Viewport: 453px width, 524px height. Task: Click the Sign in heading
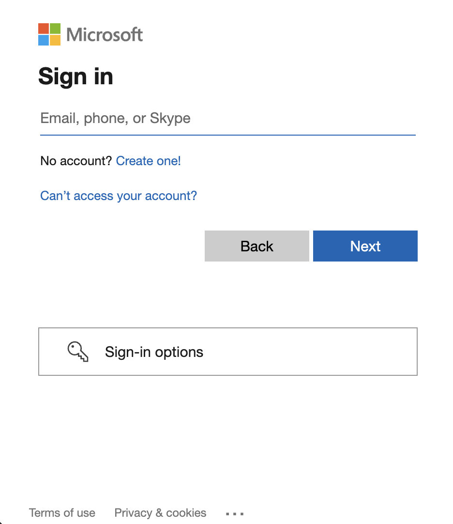tap(76, 77)
